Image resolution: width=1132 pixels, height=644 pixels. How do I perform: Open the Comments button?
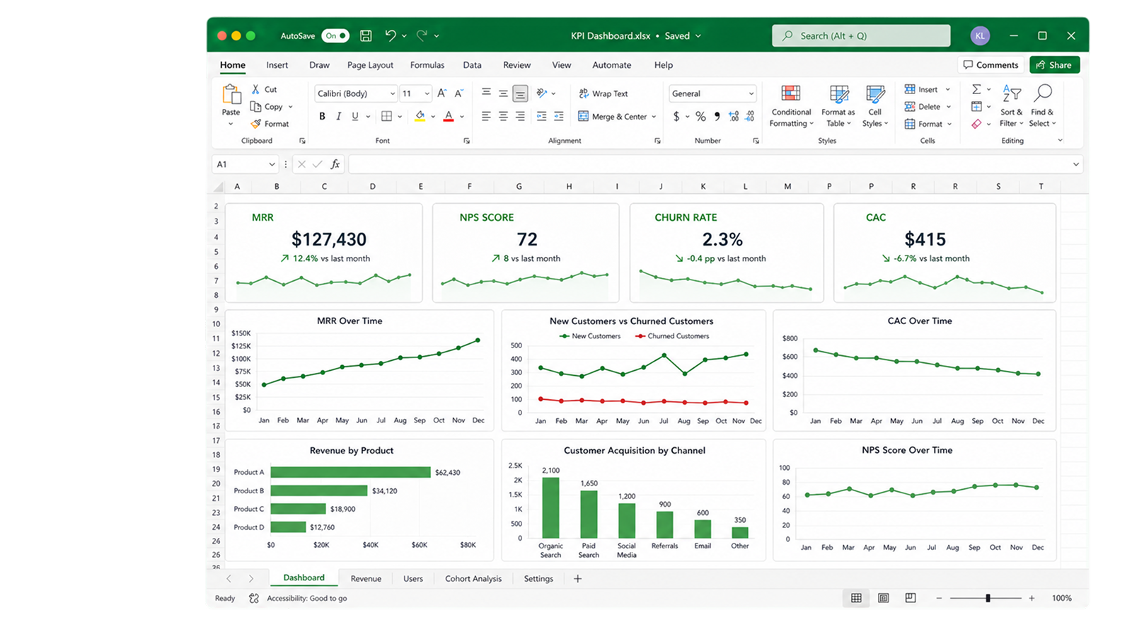point(990,65)
